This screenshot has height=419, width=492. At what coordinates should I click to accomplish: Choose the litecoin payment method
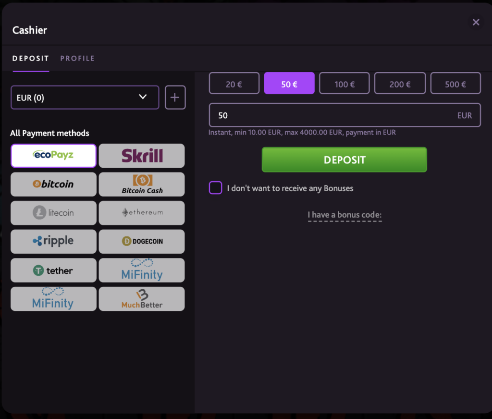(53, 213)
